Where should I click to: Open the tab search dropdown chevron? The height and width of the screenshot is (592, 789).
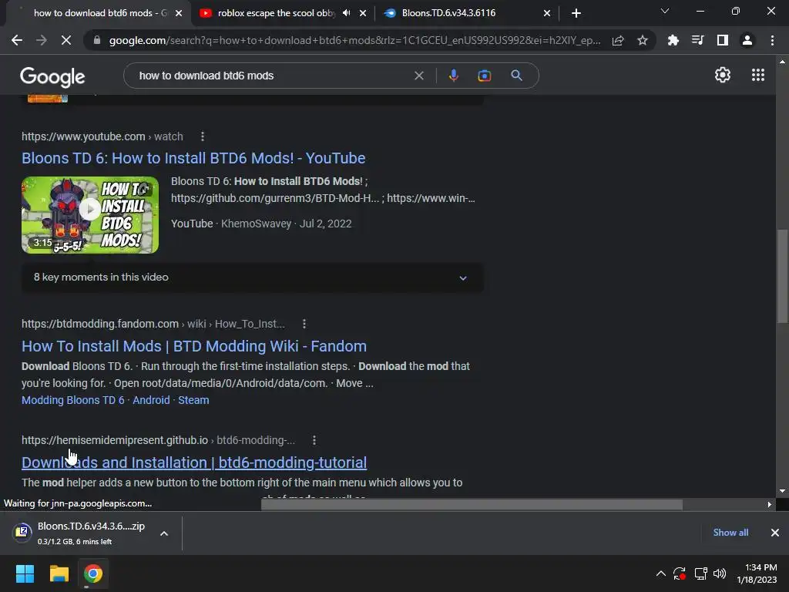point(665,11)
